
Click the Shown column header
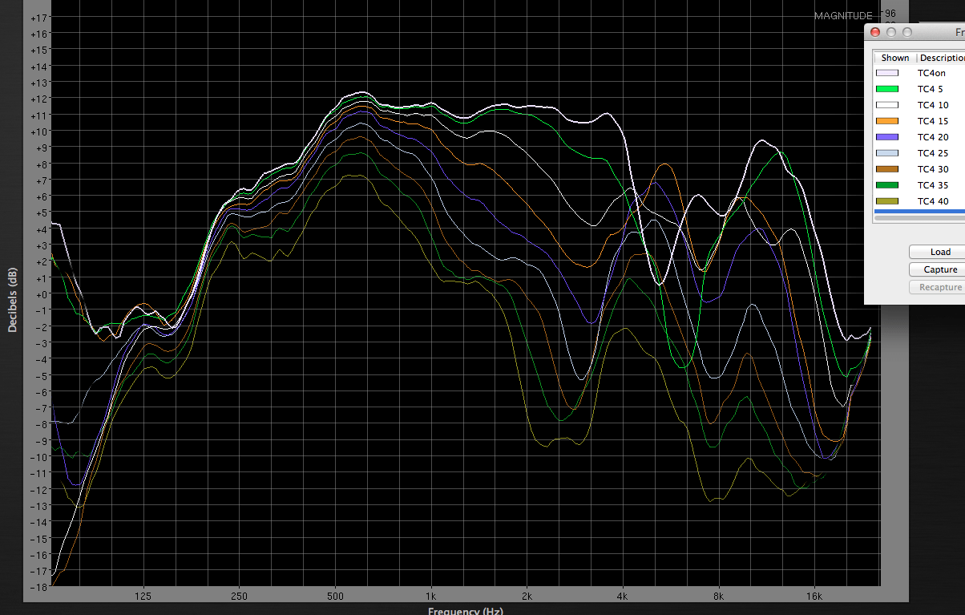pyautogui.click(x=895, y=58)
